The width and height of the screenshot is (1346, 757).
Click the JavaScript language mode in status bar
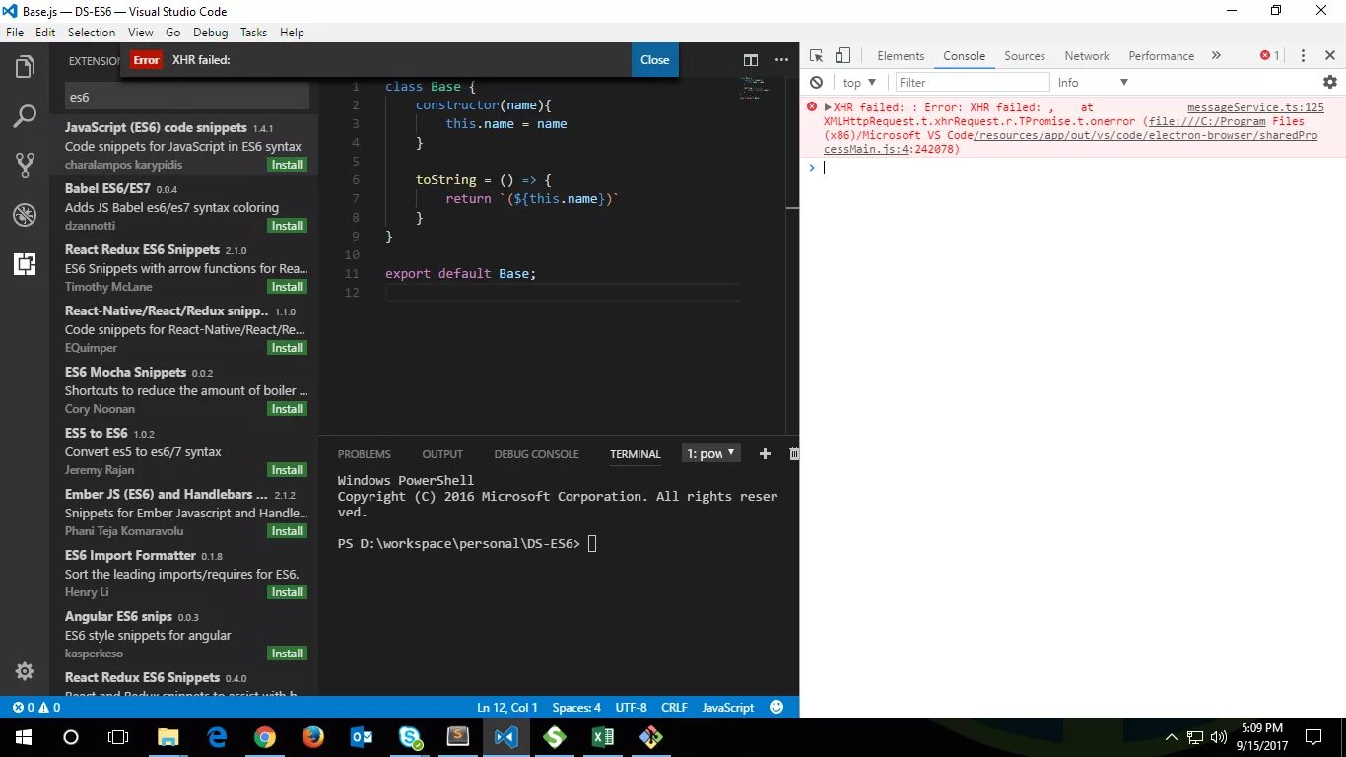[x=728, y=707]
